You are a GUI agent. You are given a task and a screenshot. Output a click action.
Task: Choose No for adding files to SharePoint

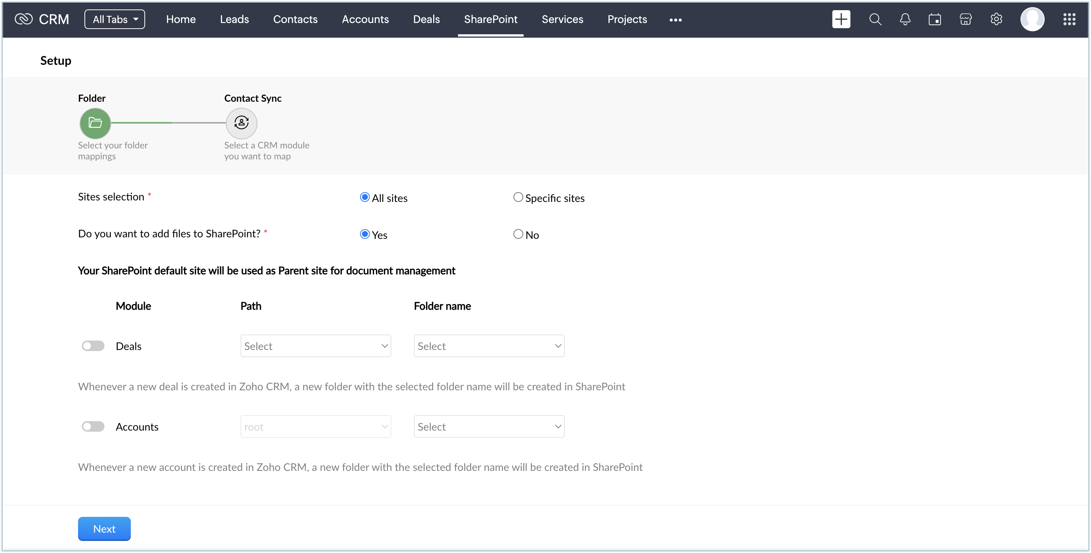coord(518,234)
